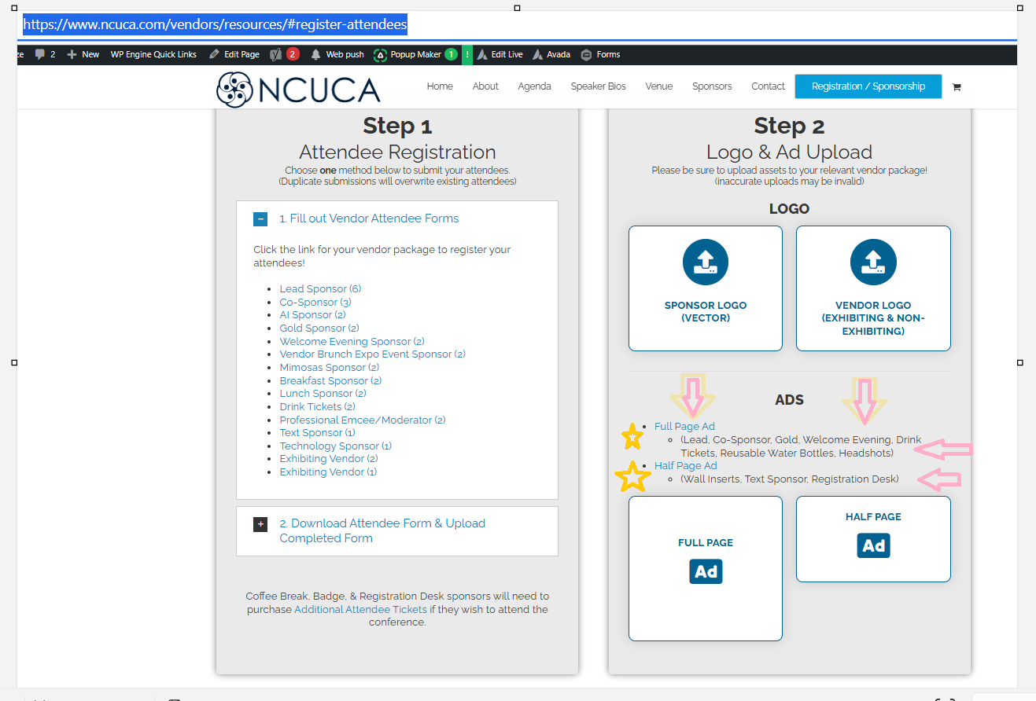This screenshot has width=1036, height=701.
Task: Click the New content plus item
Action: pos(83,54)
